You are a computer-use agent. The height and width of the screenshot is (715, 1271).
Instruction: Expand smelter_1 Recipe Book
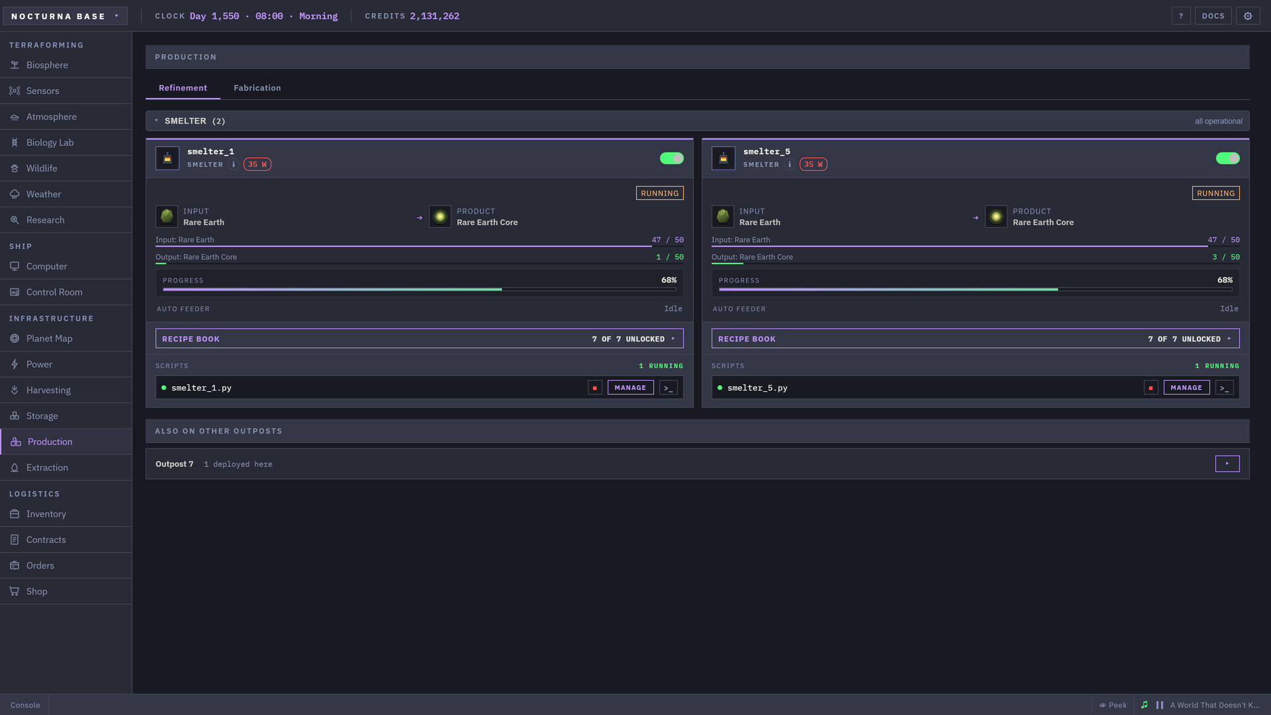420,339
